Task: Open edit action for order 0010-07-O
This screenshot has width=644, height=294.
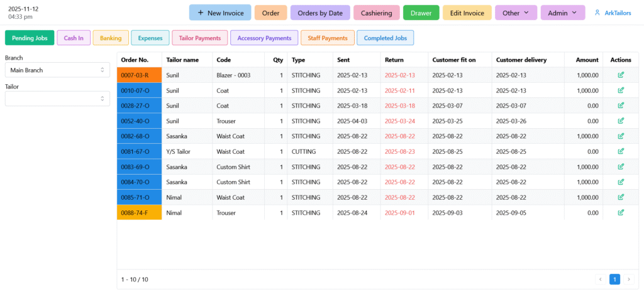Action: (621, 90)
